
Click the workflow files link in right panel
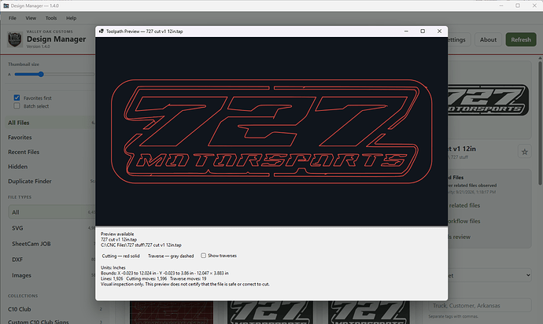pos(464,221)
